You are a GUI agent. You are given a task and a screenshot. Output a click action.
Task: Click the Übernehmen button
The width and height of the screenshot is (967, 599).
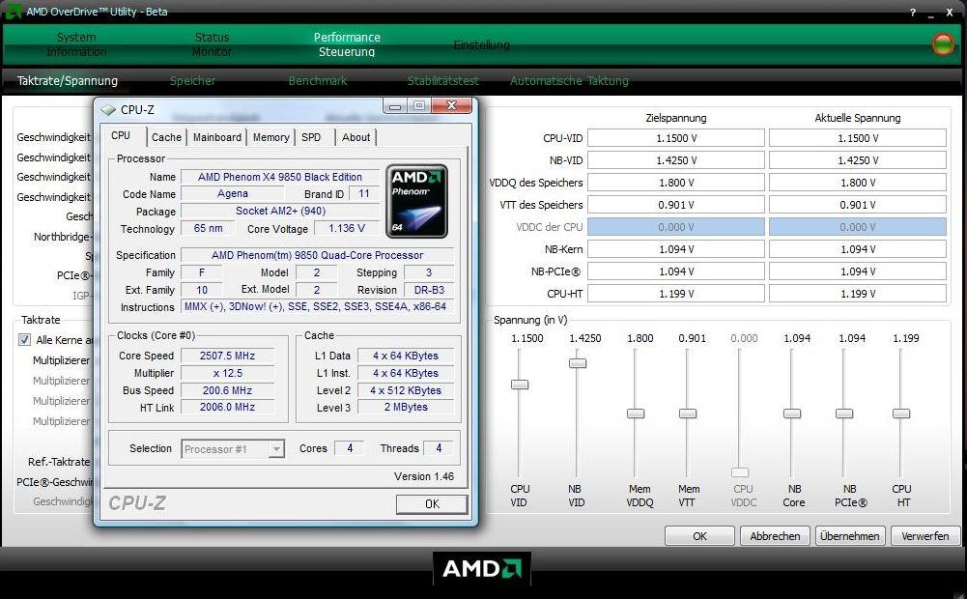tap(850, 536)
